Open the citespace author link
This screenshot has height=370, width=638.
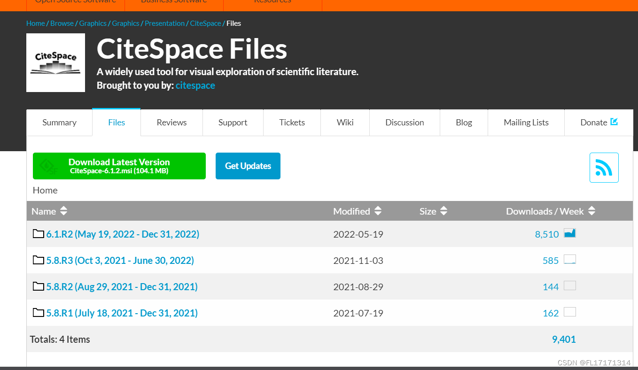[x=195, y=85]
